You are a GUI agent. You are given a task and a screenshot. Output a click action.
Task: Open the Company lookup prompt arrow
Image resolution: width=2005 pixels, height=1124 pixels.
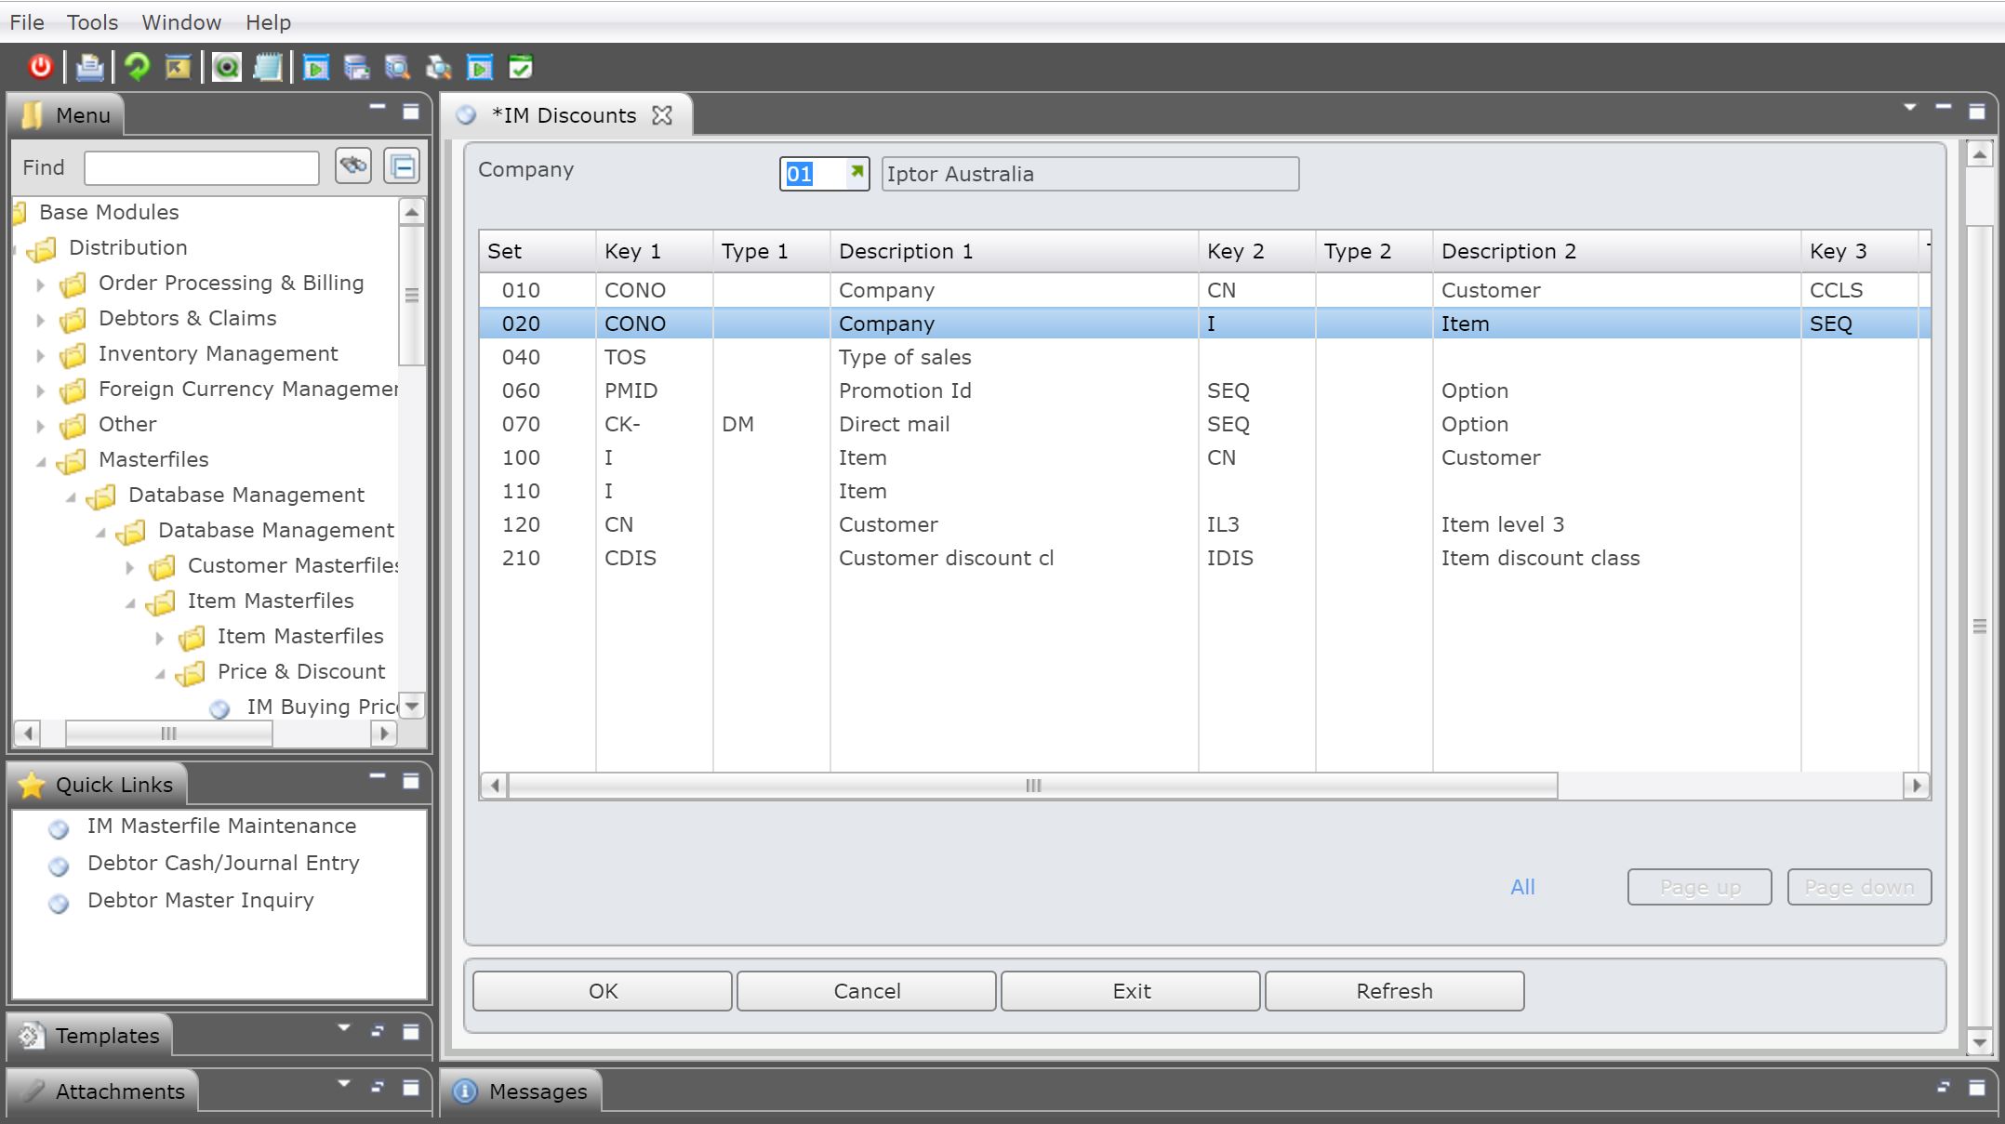[856, 172]
